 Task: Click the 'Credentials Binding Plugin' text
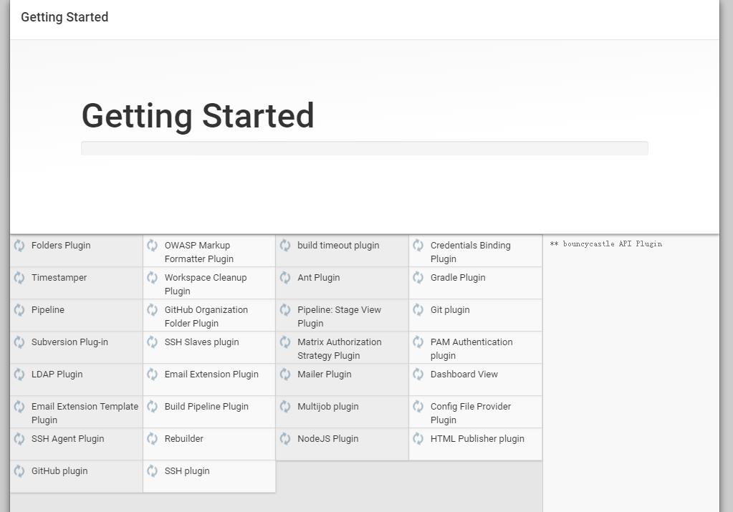click(x=470, y=252)
